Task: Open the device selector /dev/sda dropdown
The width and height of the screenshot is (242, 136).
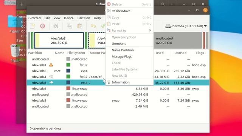Action: 186,26
